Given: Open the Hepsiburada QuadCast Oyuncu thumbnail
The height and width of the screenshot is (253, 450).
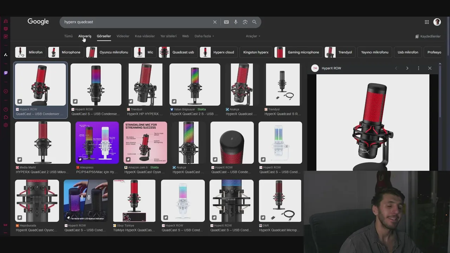Looking at the screenshot, I should coord(37,201).
